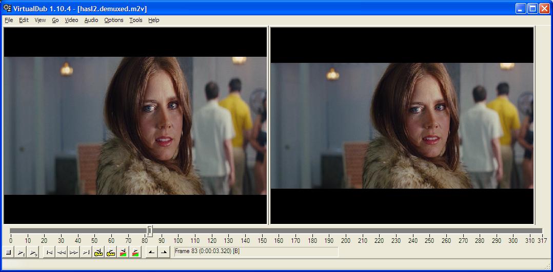
Task: Open the Tools menu
Action: click(136, 20)
